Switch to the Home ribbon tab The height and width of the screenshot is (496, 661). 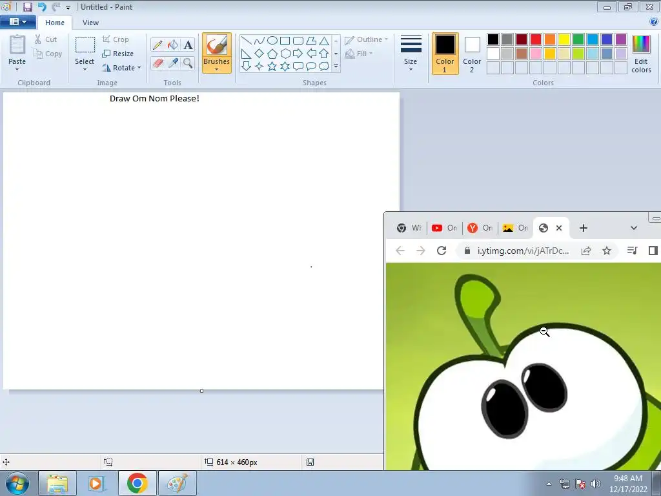click(x=55, y=23)
